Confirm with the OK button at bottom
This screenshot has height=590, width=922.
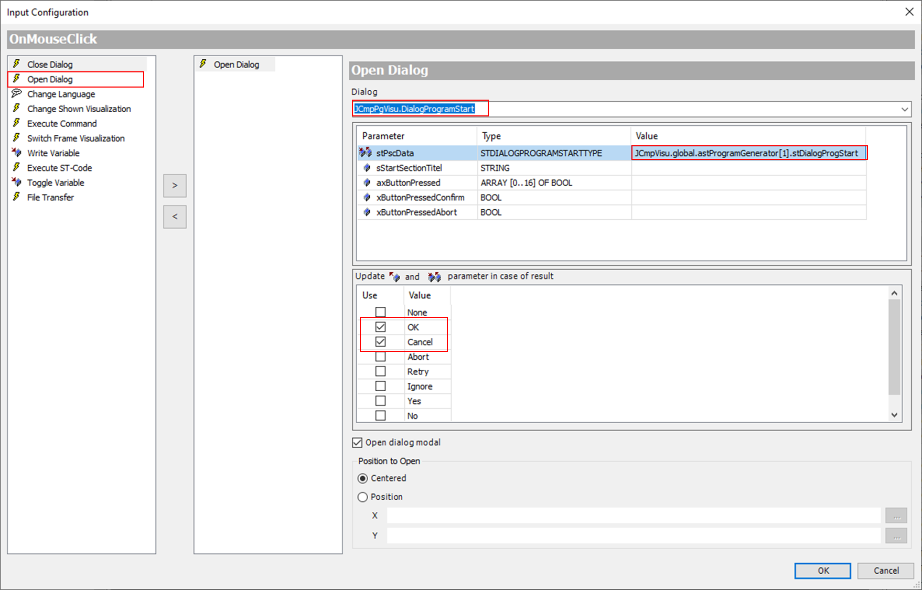pos(822,571)
